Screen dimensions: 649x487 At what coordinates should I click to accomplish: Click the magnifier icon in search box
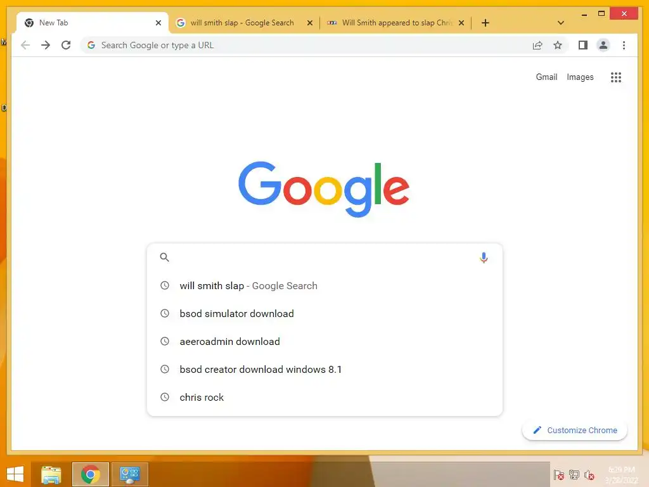click(164, 257)
